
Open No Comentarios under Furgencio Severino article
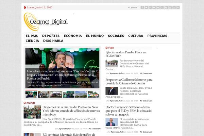(x=146, y=132)
